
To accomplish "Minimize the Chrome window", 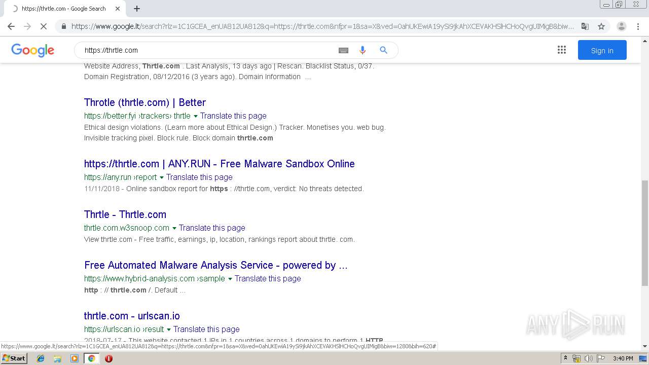I will click(x=606, y=4).
